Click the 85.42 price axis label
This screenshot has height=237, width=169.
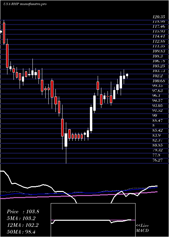pos(158,130)
